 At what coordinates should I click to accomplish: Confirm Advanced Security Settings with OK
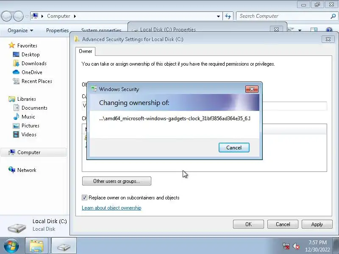248,224
